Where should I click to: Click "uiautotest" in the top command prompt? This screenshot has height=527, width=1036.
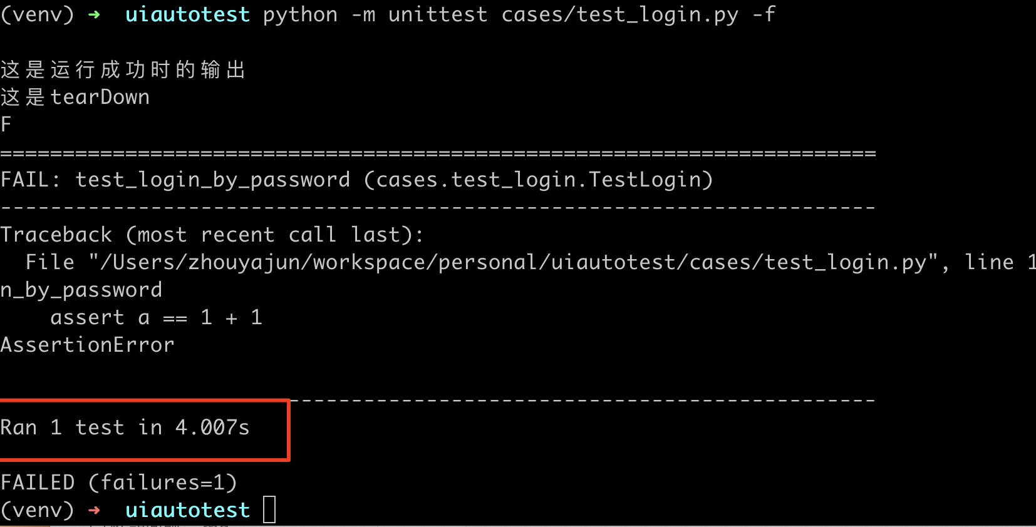pos(187,14)
